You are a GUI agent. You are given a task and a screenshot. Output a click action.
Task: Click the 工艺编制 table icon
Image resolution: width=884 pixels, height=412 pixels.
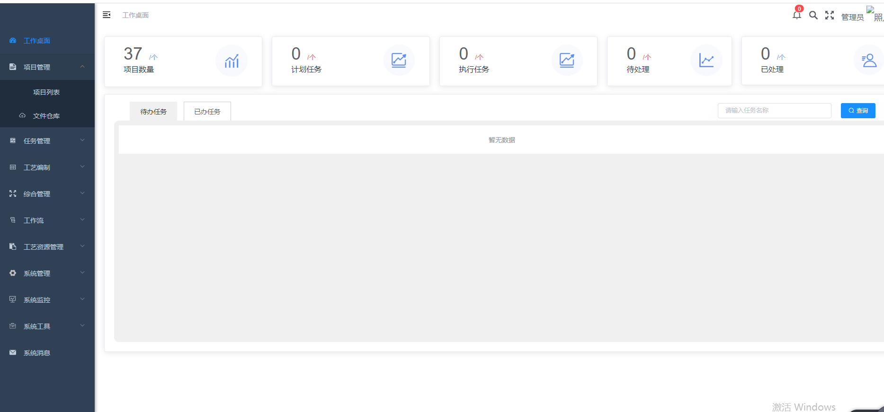click(13, 167)
